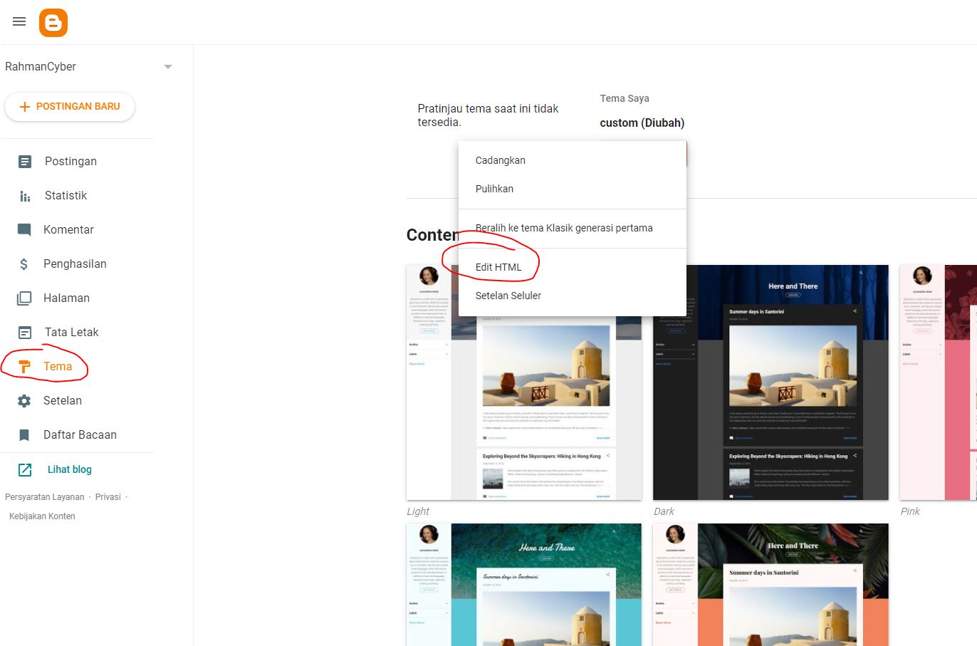Click the custom (Diubah) theme name

(x=642, y=123)
